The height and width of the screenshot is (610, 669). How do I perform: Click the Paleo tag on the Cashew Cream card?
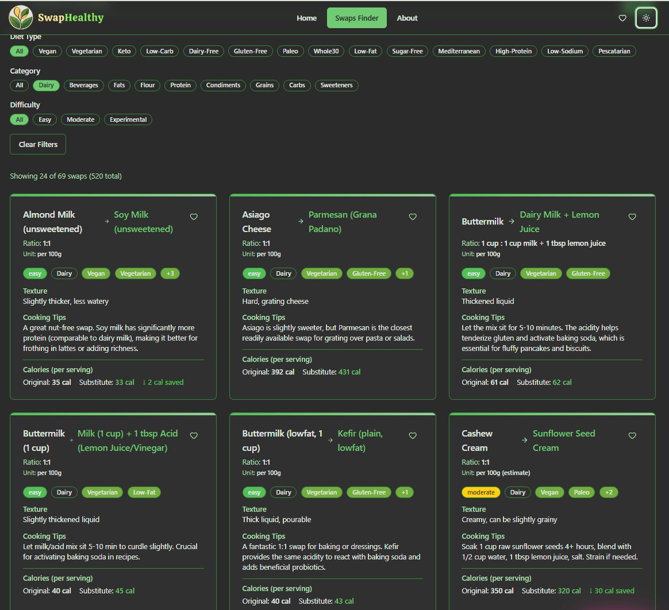point(582,492)
